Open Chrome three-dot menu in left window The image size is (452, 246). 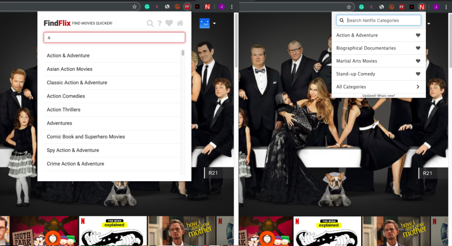coord(232,7)
